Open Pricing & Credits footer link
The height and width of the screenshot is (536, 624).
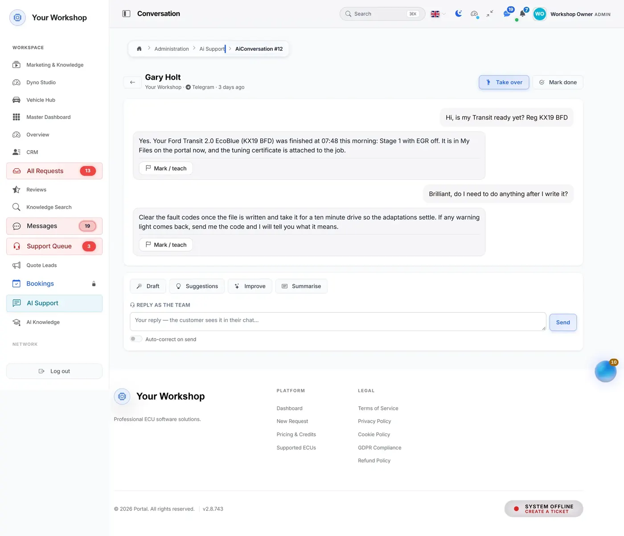coord(296,434)
